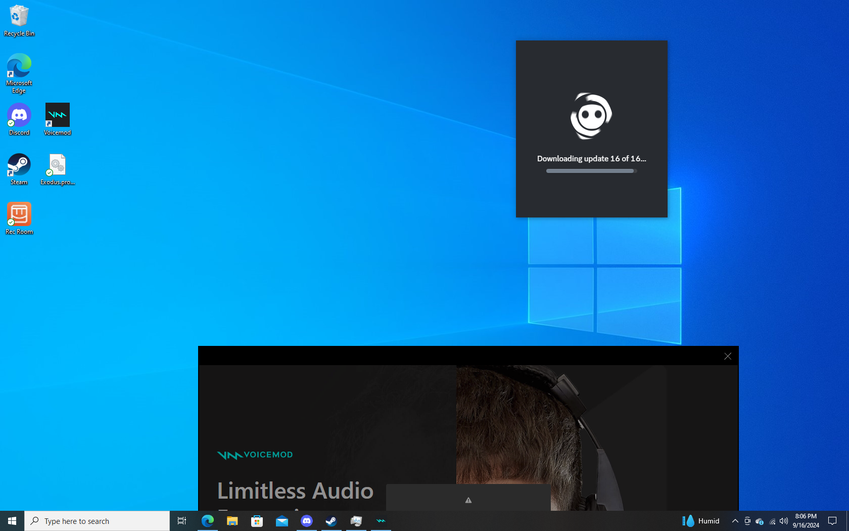The height and width of the screenshot is (531, 849).
Task: Click the VOICEMOD logo in the splash window
Action: (x=255, y=455)
